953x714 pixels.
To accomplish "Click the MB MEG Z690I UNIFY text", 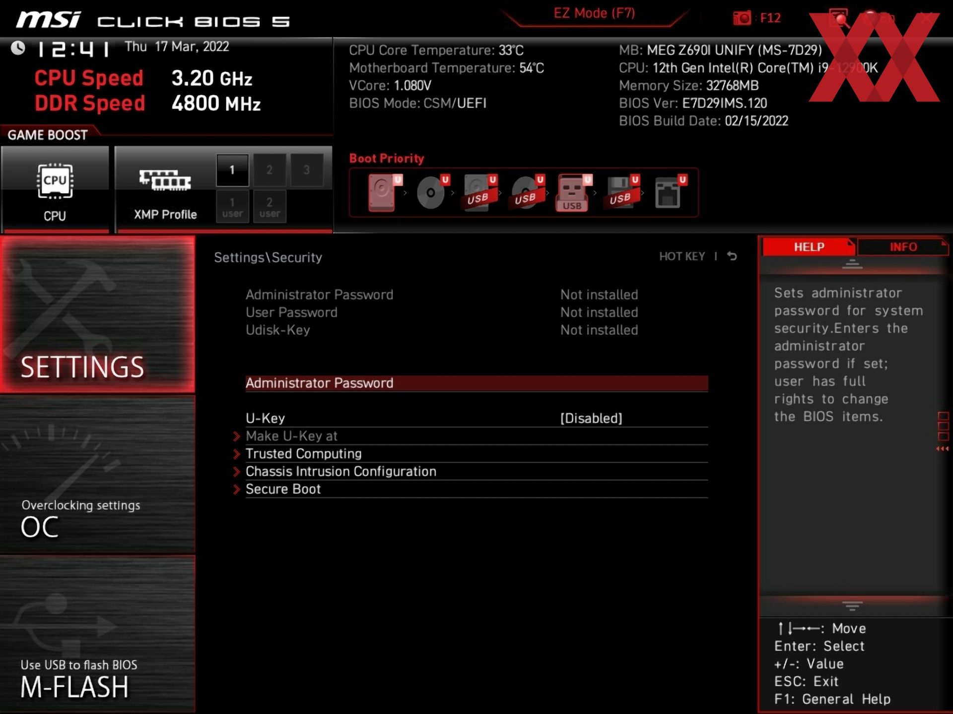I will (x=720, y=50).
